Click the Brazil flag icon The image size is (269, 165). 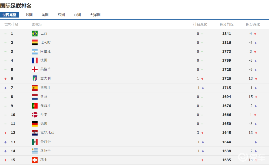[x=35, y=33]
